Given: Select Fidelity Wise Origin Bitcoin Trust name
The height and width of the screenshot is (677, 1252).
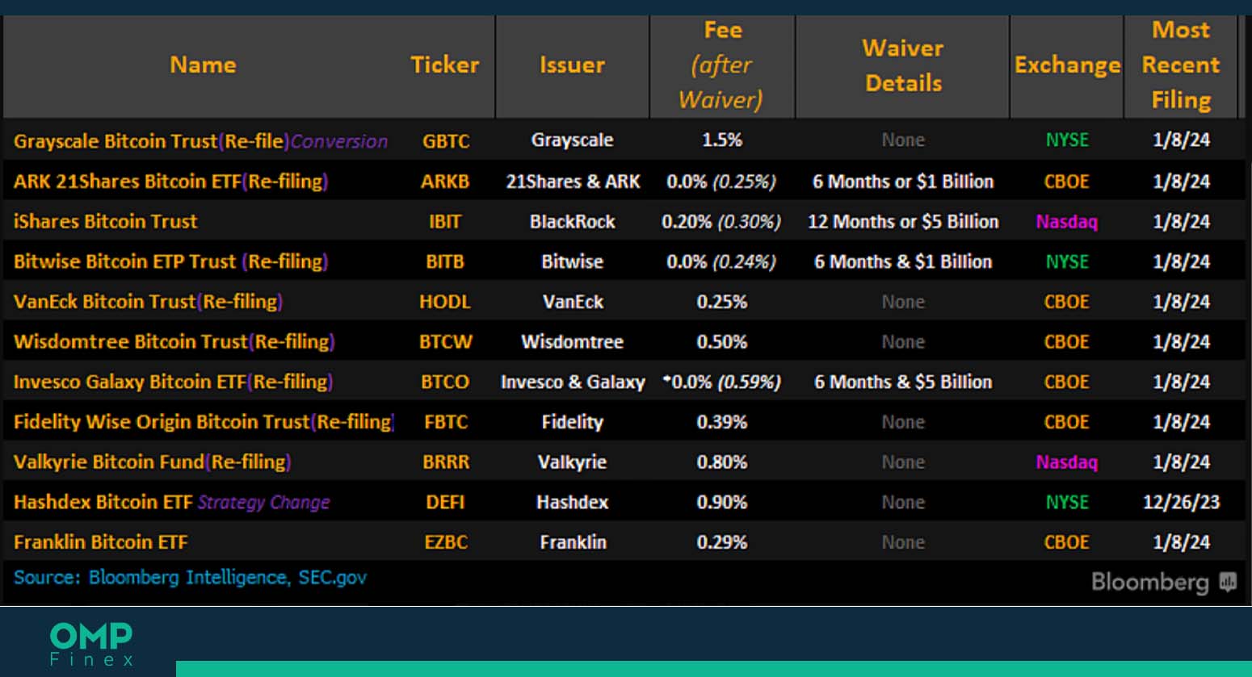Looking at the screenshot, I should coord(204,422).
